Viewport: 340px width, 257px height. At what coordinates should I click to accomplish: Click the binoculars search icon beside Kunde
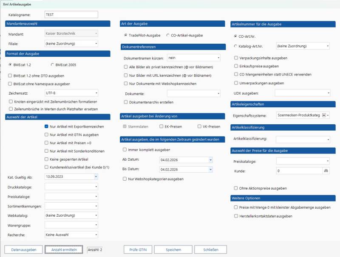326,170
